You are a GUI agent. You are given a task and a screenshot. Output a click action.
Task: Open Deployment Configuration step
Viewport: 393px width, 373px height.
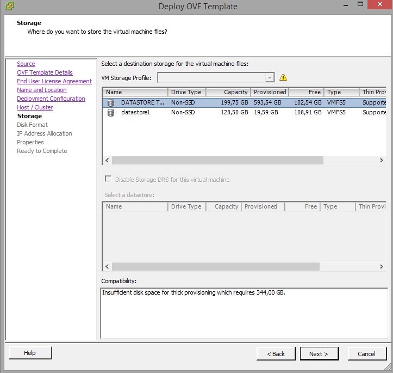(x=51, y=99)
